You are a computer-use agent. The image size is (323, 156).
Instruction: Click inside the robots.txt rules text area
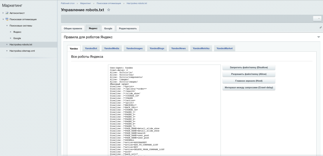[164, 110]
